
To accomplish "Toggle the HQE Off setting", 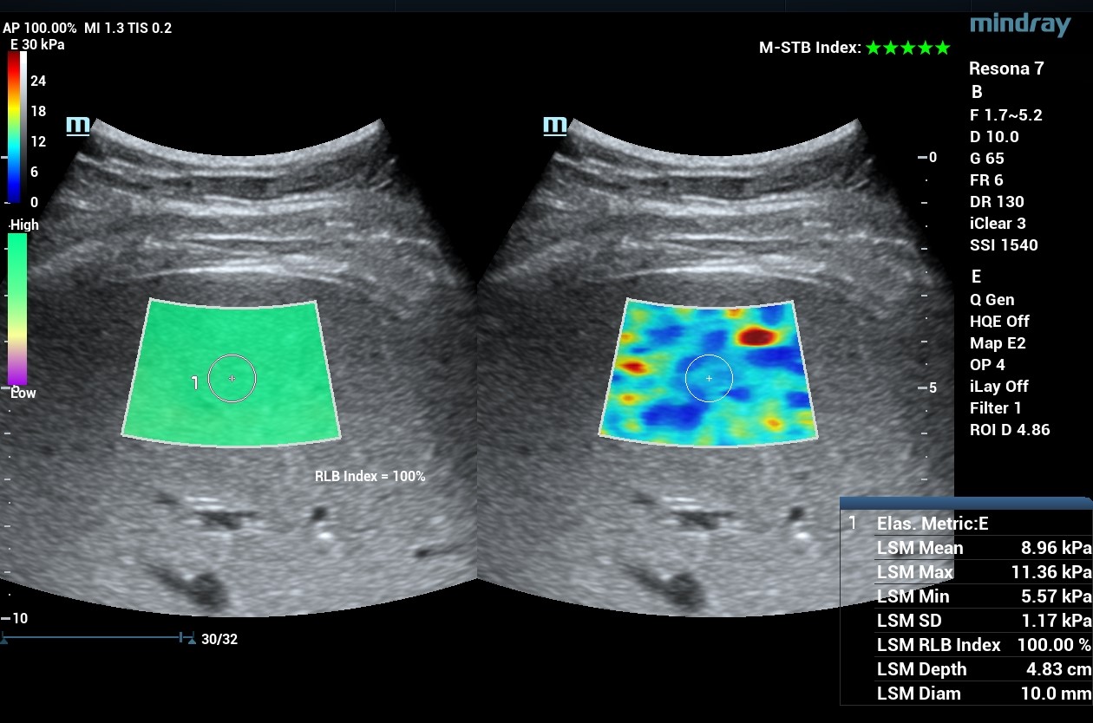I will [x=999, y=322].
